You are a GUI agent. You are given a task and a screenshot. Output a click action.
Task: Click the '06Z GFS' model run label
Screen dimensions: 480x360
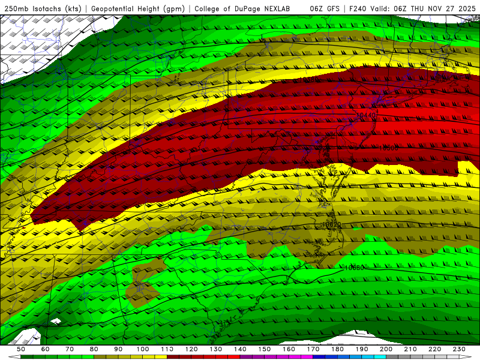click(x=325, y=9)
